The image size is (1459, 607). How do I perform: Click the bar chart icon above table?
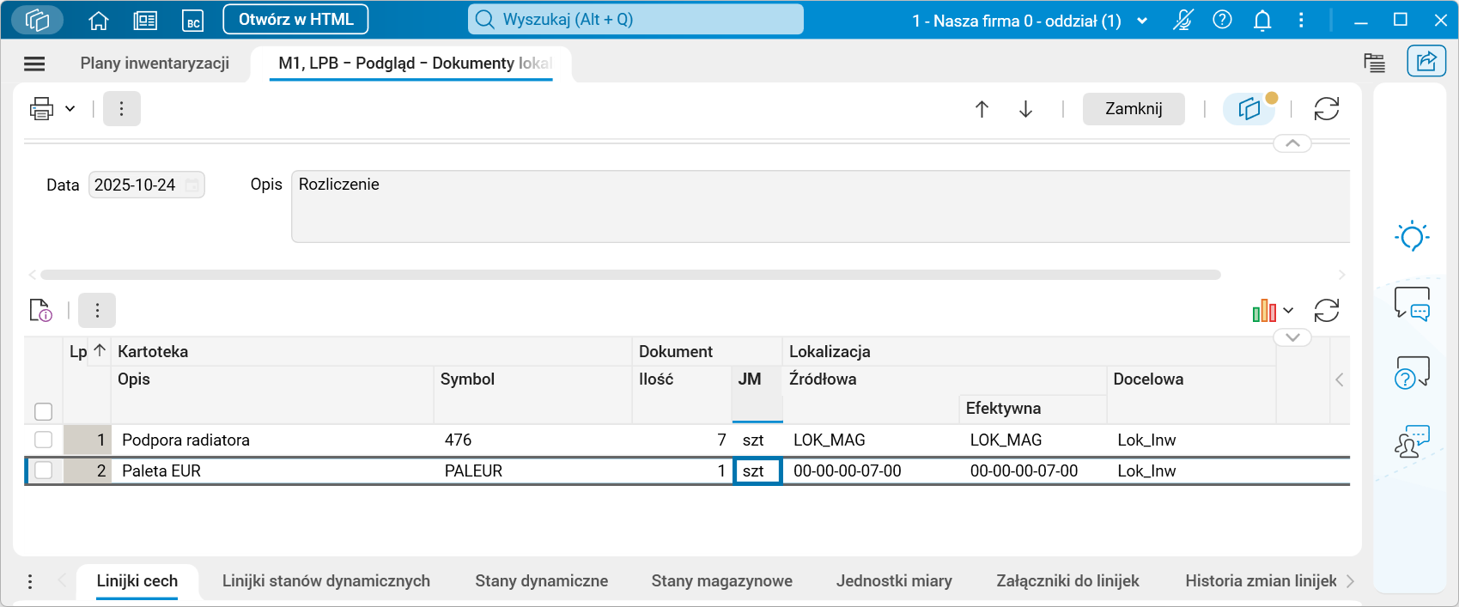point(1264,310)
